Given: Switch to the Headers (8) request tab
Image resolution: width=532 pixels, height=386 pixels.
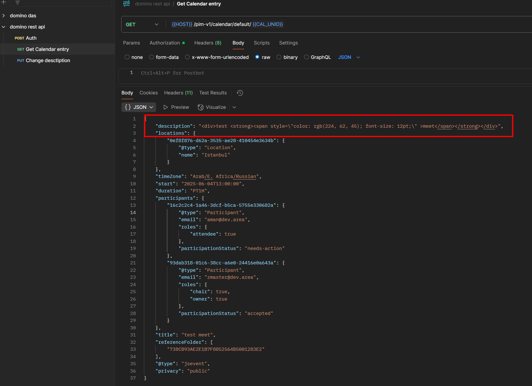Looking at the screenshot, I should 207,43.
